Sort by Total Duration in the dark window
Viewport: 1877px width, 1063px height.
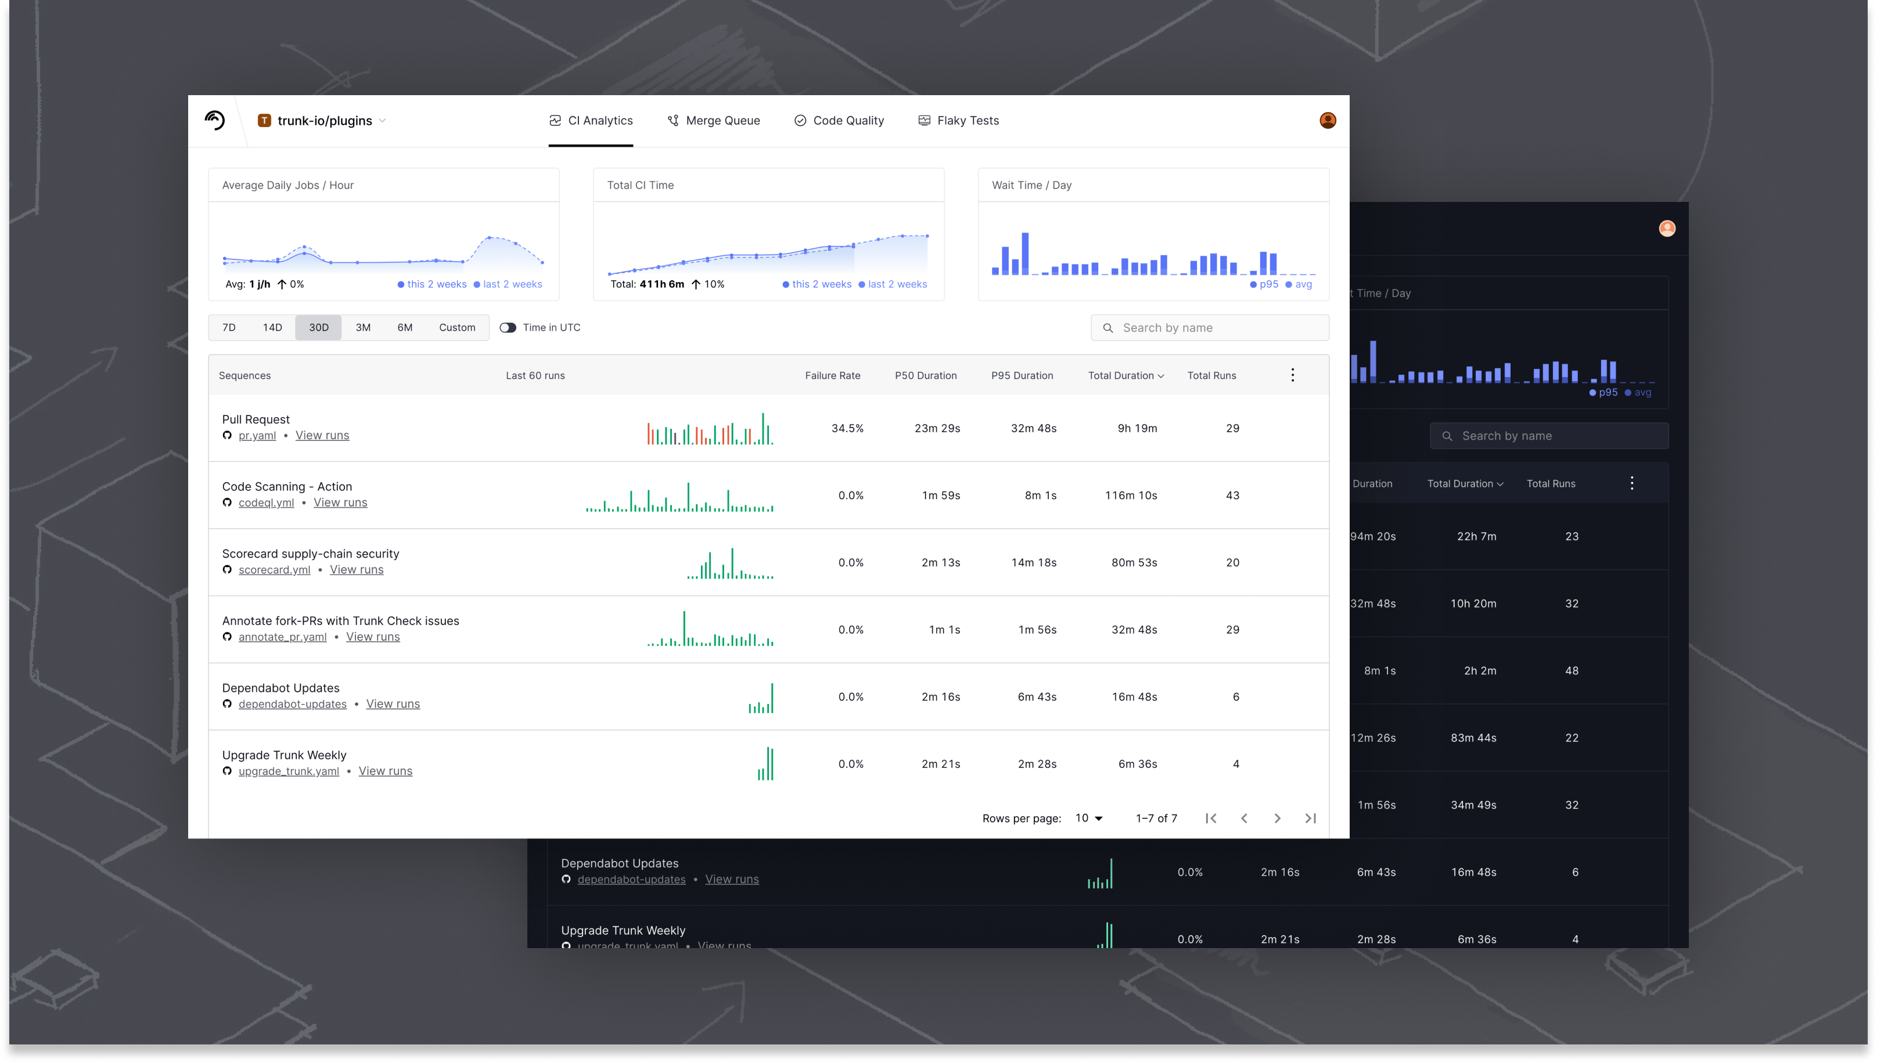[x=1465, y=484]
